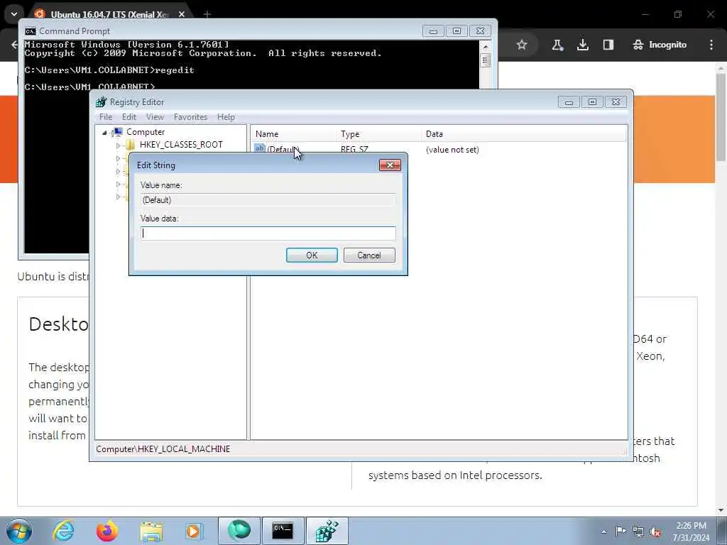Open a new Chrome tab
727x545 pixels.
coord(207,14)
